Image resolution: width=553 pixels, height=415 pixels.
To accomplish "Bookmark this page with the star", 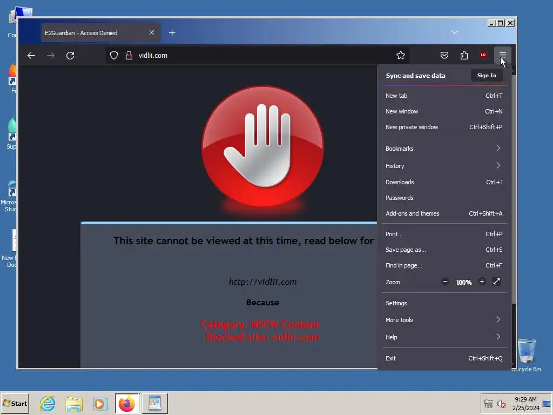I will tap(400, 56).
